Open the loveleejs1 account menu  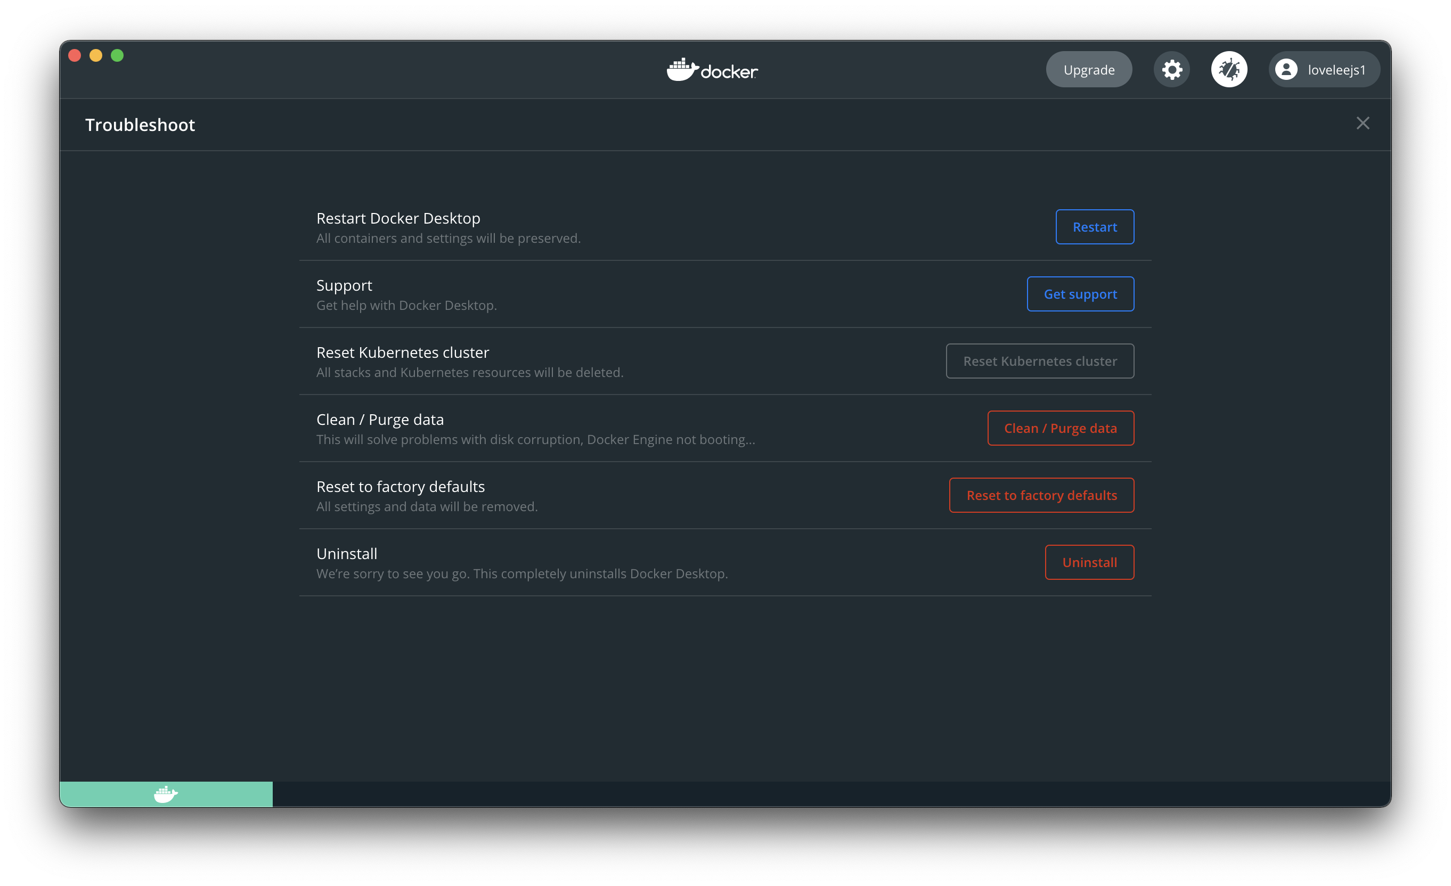[x=1335, y=69]
